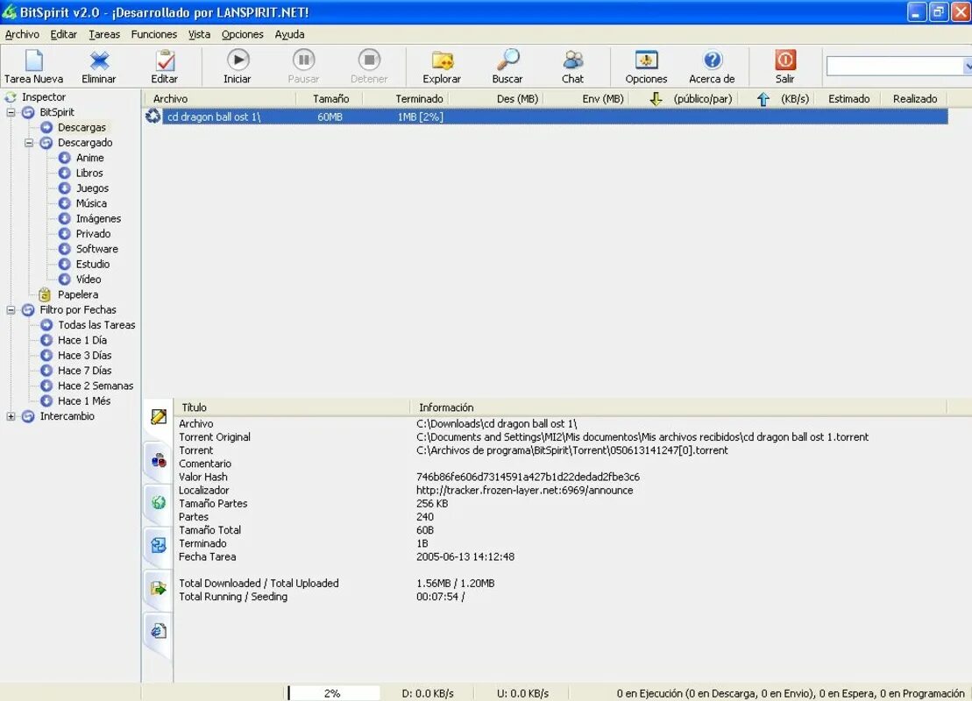This screenshot has width=972, height=701.
Task: Click the yellow download arrow column icon
Action: [656, 98]
